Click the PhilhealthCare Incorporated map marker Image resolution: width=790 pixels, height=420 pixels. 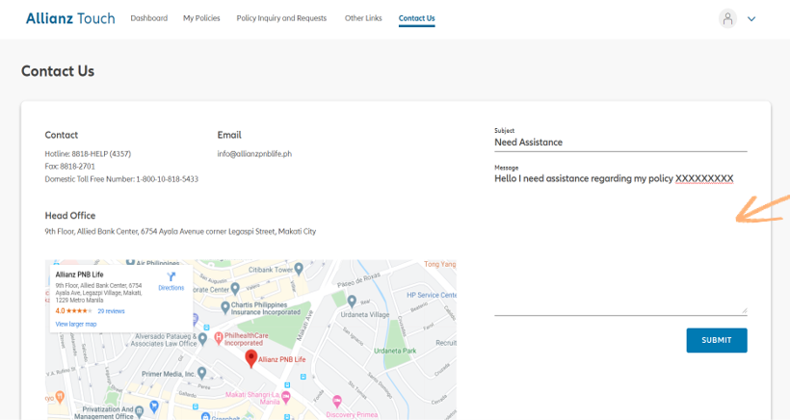219,337
